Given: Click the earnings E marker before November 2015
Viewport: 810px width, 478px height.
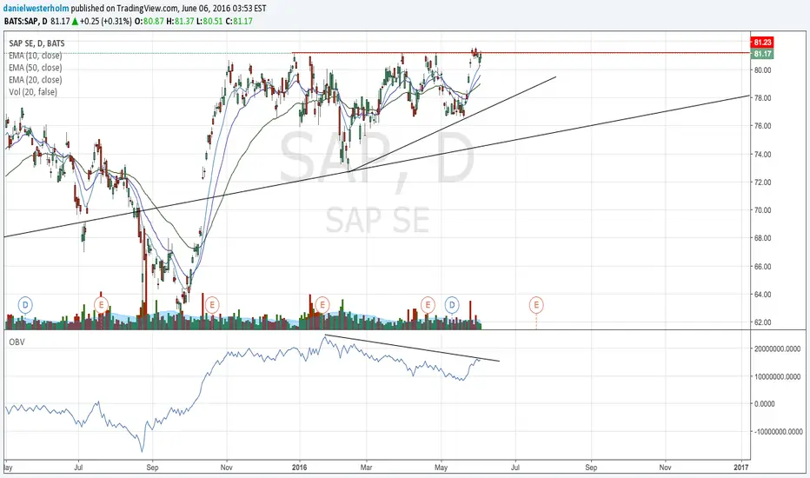Looking at the screenshot, I should 212,305.
